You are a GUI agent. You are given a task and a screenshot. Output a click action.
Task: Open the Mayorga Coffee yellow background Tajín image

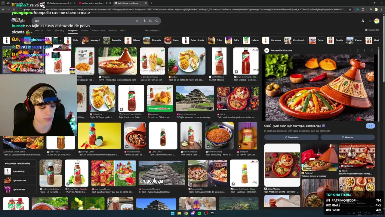coord(99,136)
